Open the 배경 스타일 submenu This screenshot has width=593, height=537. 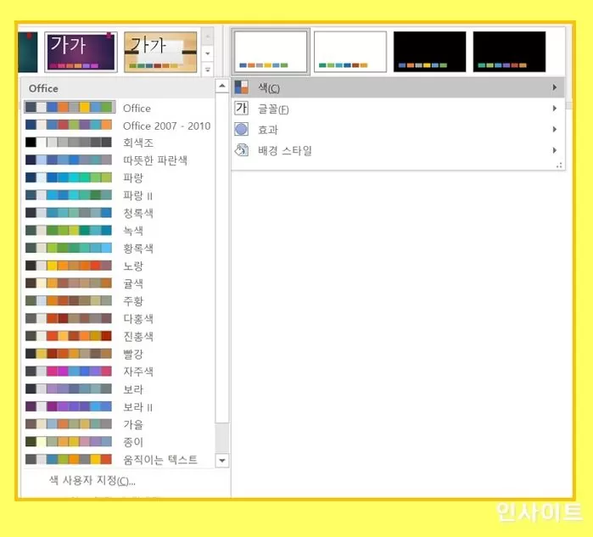point(398,150)
